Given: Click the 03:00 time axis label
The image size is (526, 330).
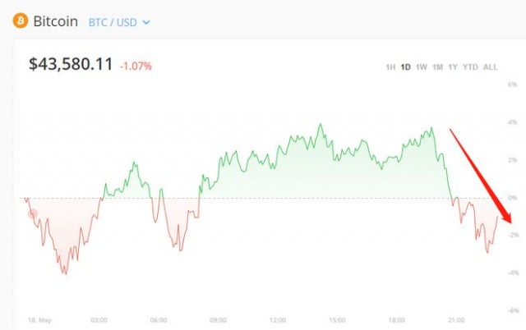Looking at the screenshot, I should 99,320.
